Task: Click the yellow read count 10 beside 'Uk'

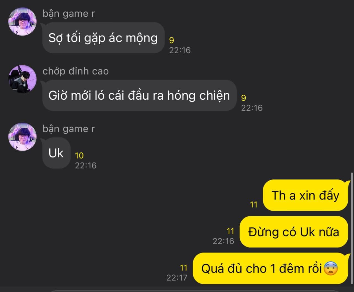Action: (79, 155)
